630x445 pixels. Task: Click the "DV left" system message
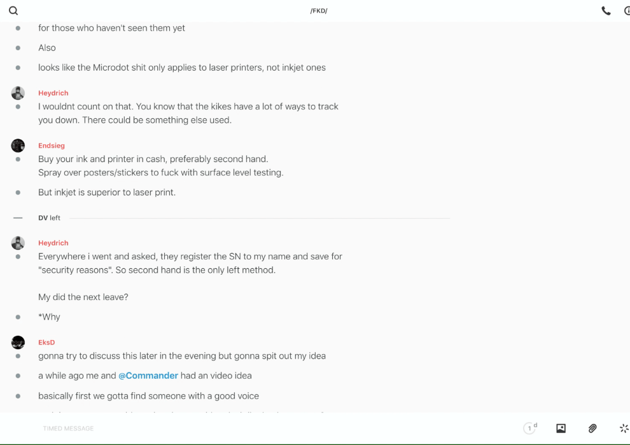[x=49, y=218]
